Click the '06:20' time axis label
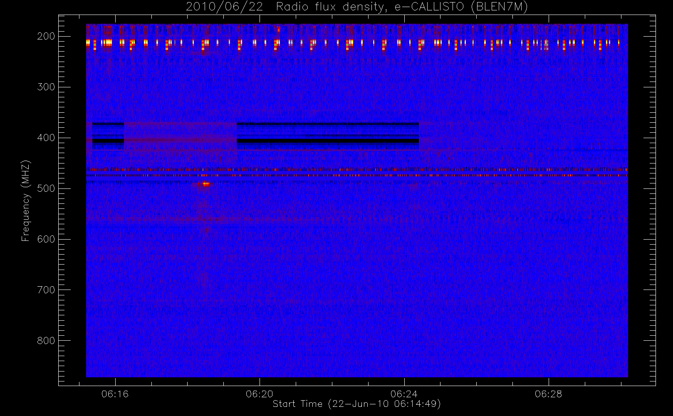 (x=259, y=394)
